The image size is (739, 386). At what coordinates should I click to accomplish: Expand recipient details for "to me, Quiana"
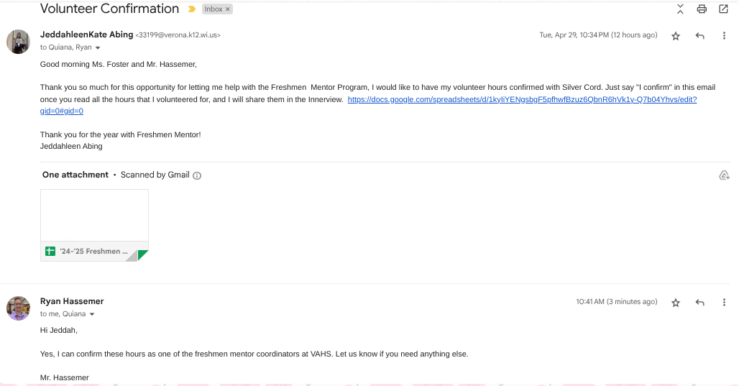pyautogui.click(x=92, y=315)
